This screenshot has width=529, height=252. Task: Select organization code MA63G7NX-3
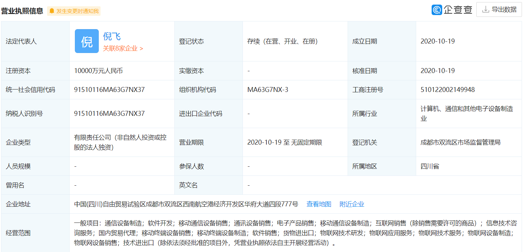[268, 90]
